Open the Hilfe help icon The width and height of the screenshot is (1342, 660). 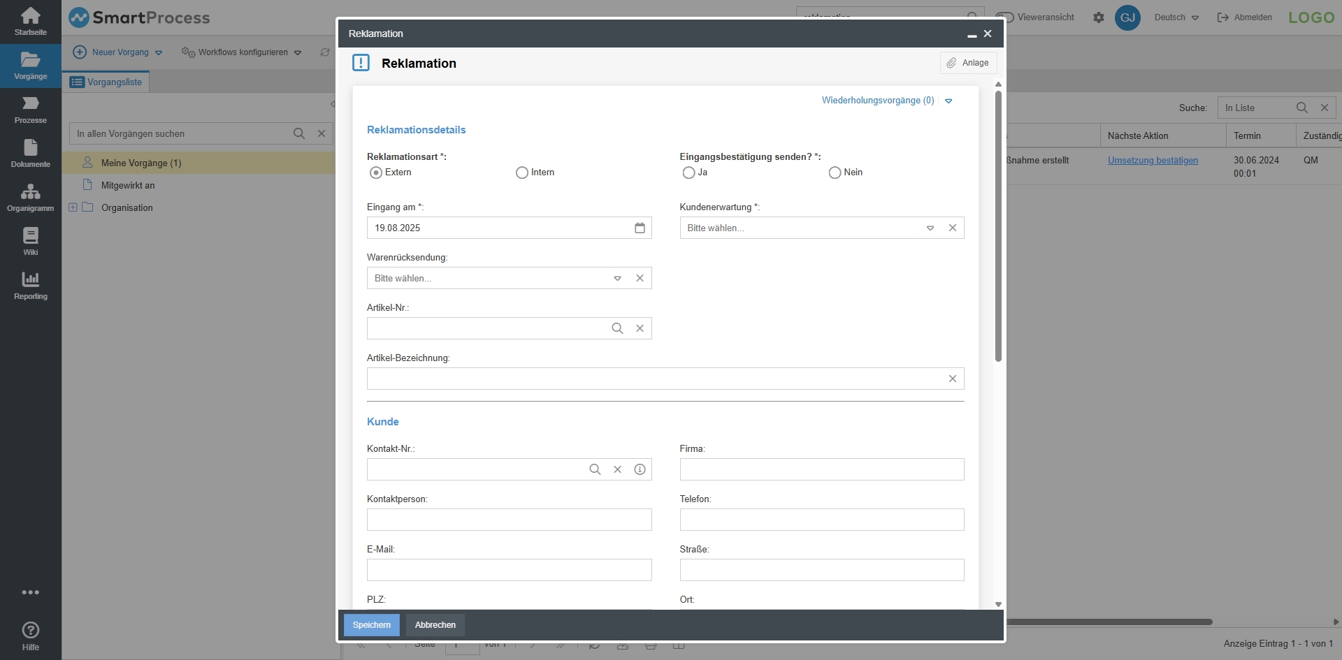tap(31, 636)
